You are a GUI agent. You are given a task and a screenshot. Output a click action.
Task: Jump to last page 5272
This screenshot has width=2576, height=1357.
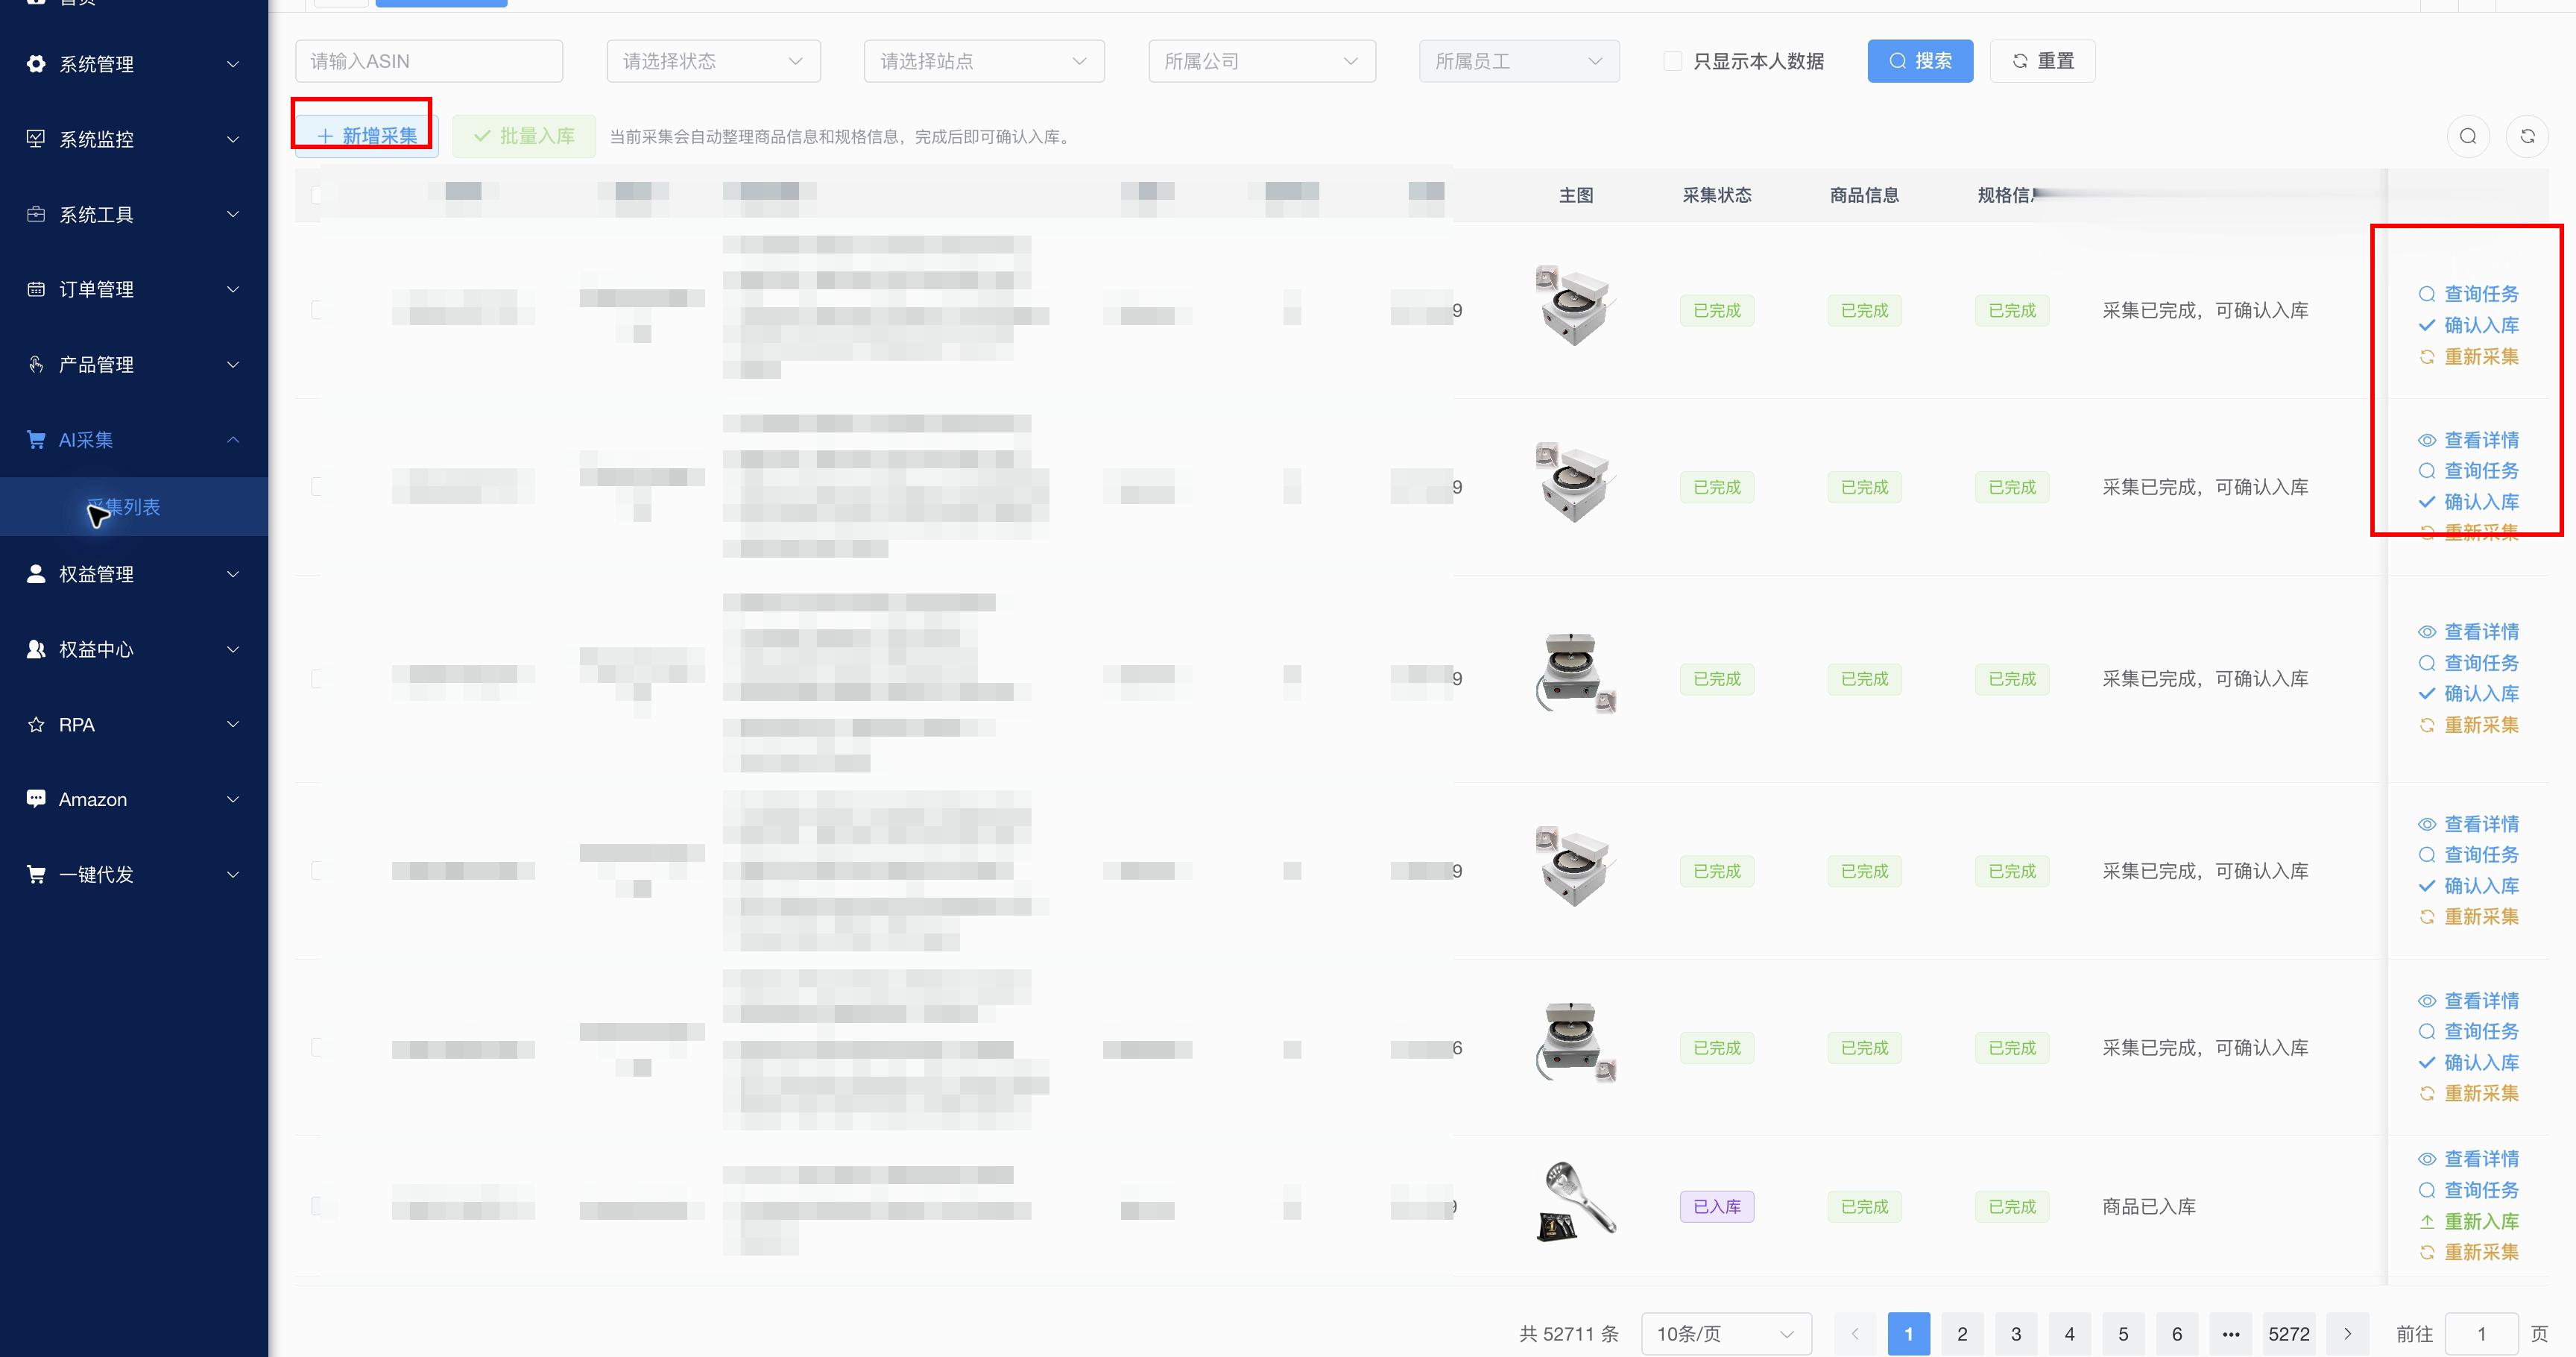tap(2289, 1333)
